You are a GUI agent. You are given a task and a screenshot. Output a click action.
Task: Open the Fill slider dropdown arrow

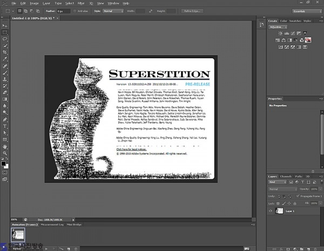(x=320, y=203)
